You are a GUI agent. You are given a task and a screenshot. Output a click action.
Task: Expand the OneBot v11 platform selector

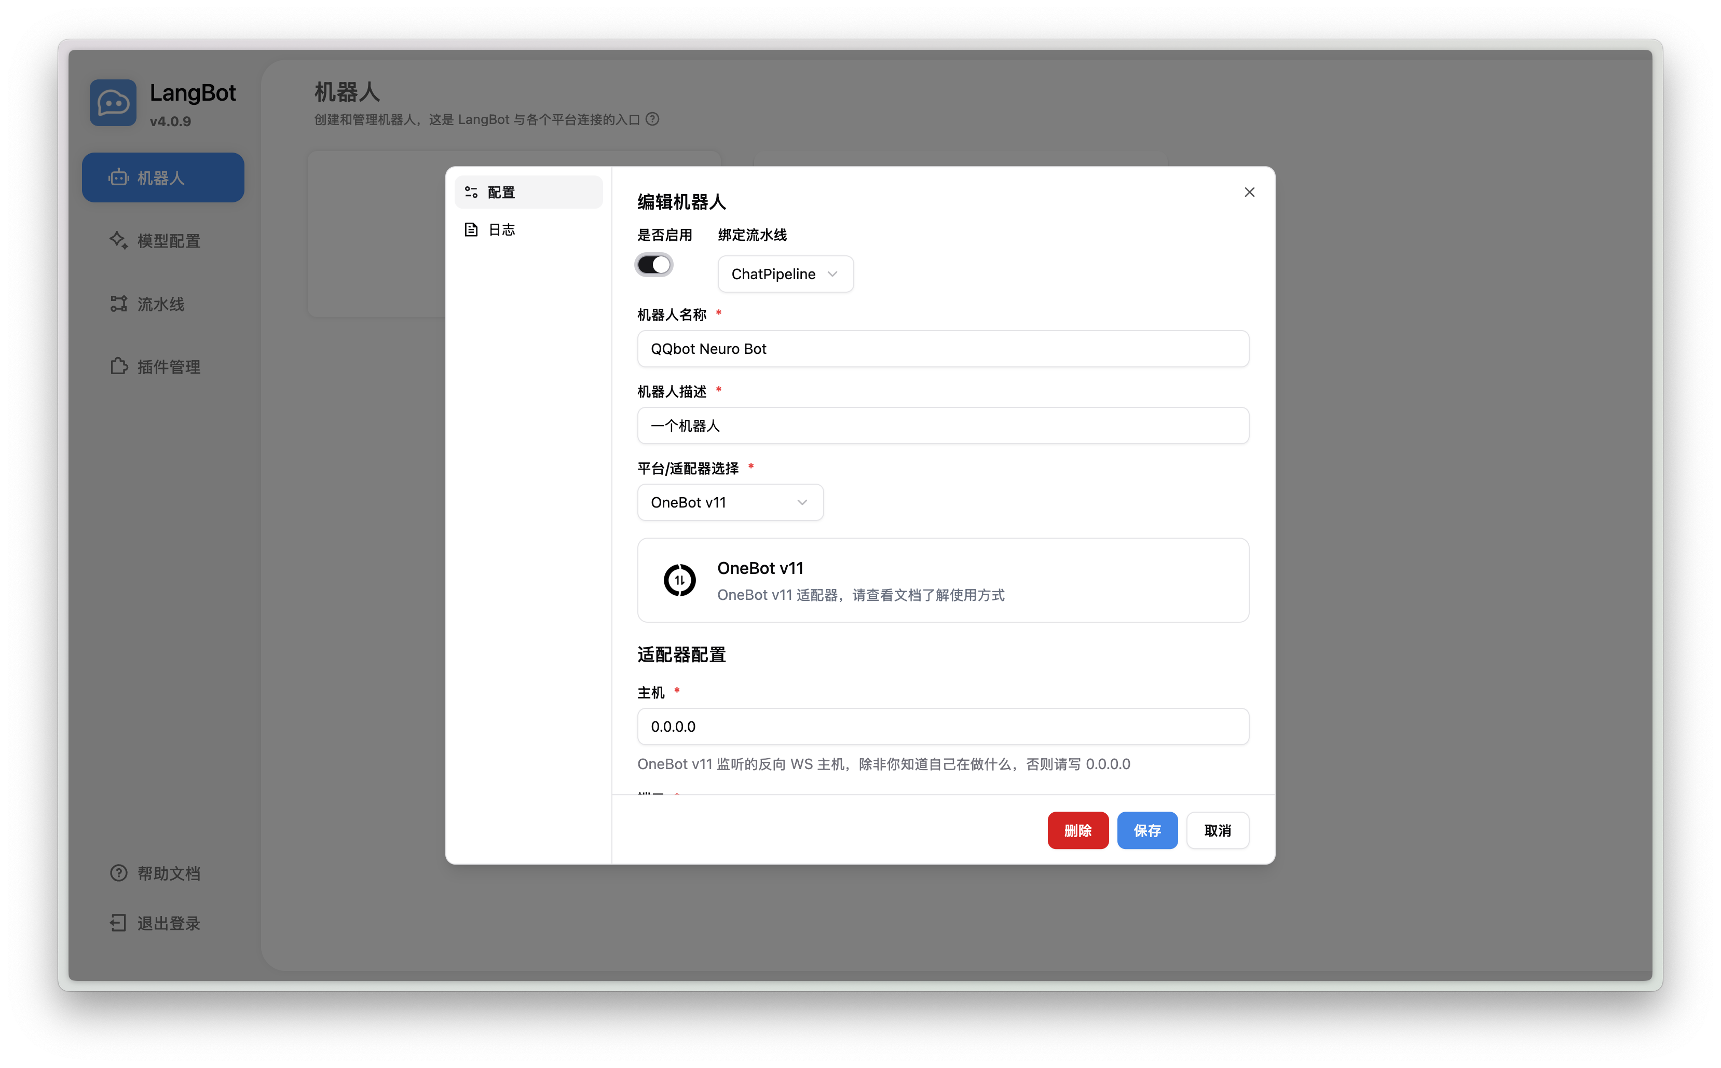(730, 502)
